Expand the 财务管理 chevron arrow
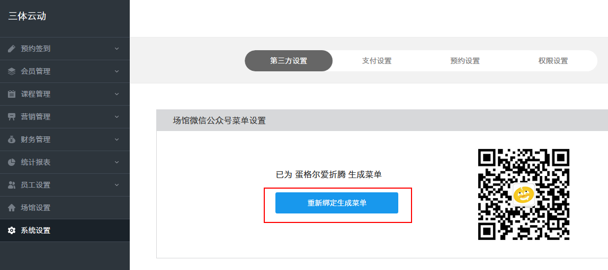This screenshot has width=608, height=270. tap(117, 139)
